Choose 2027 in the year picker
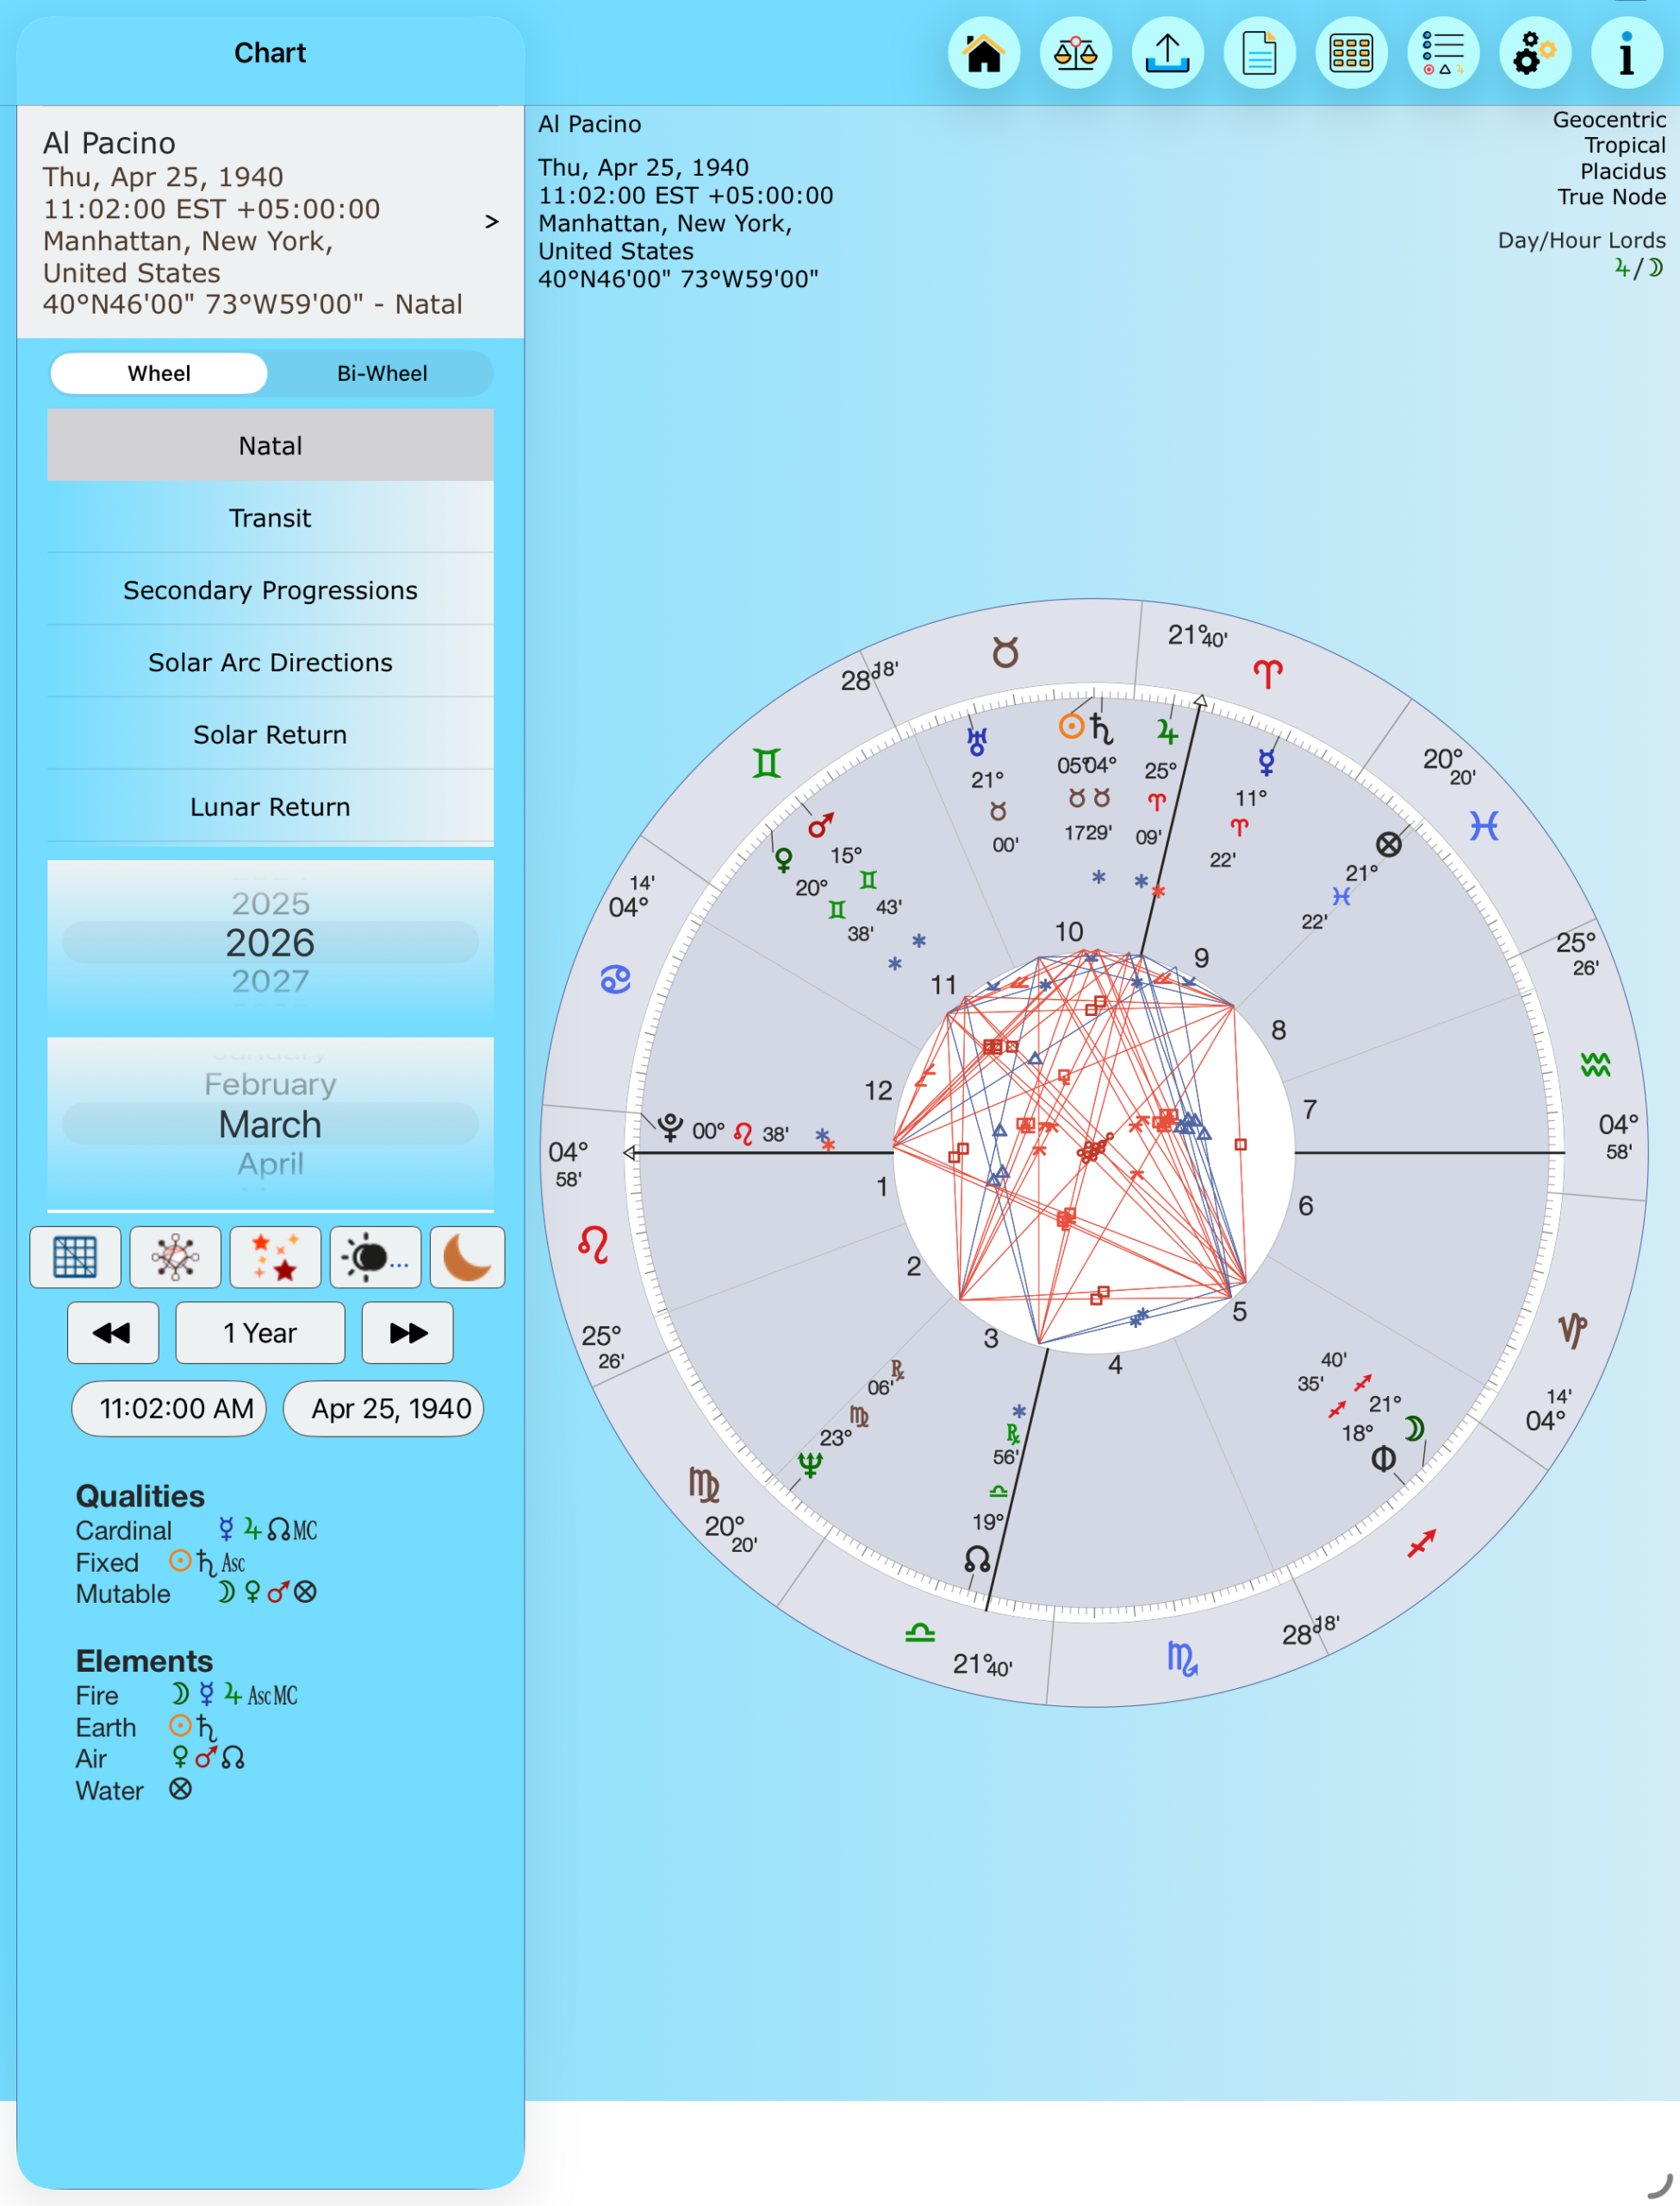 [x=270, y=981]
